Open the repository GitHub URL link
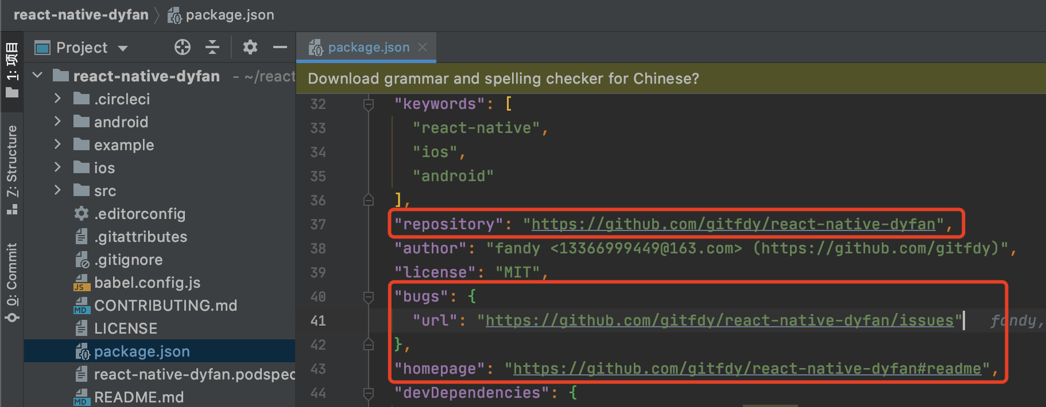1046x407 pixels. (x=733, y=224)
